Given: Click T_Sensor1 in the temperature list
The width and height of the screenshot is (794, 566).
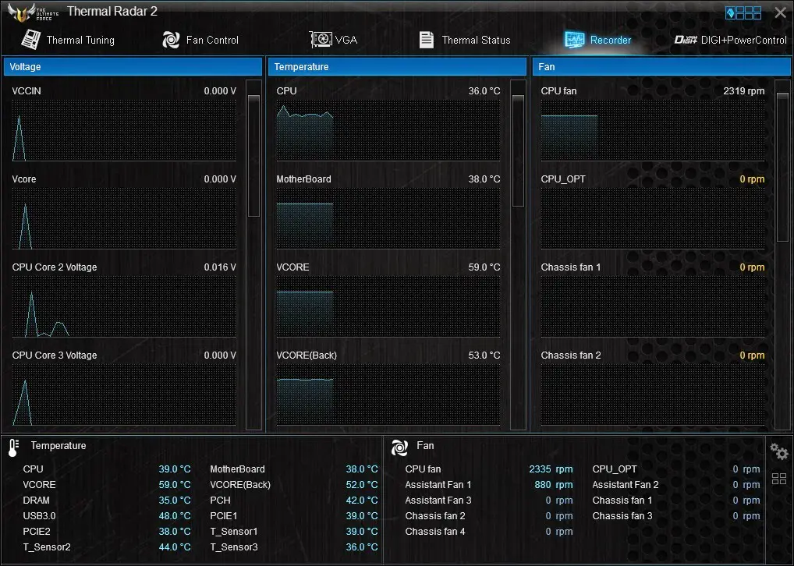Looking at the screenshot, I should click(x=234, y=532).
